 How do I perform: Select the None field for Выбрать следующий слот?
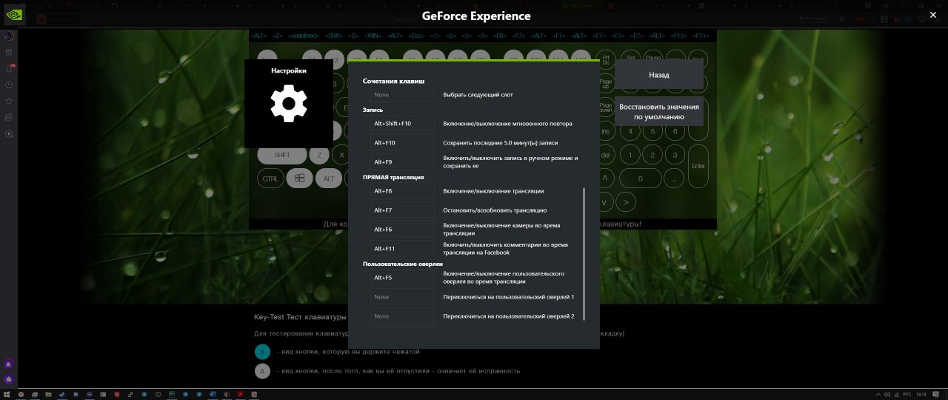(403, 95)
